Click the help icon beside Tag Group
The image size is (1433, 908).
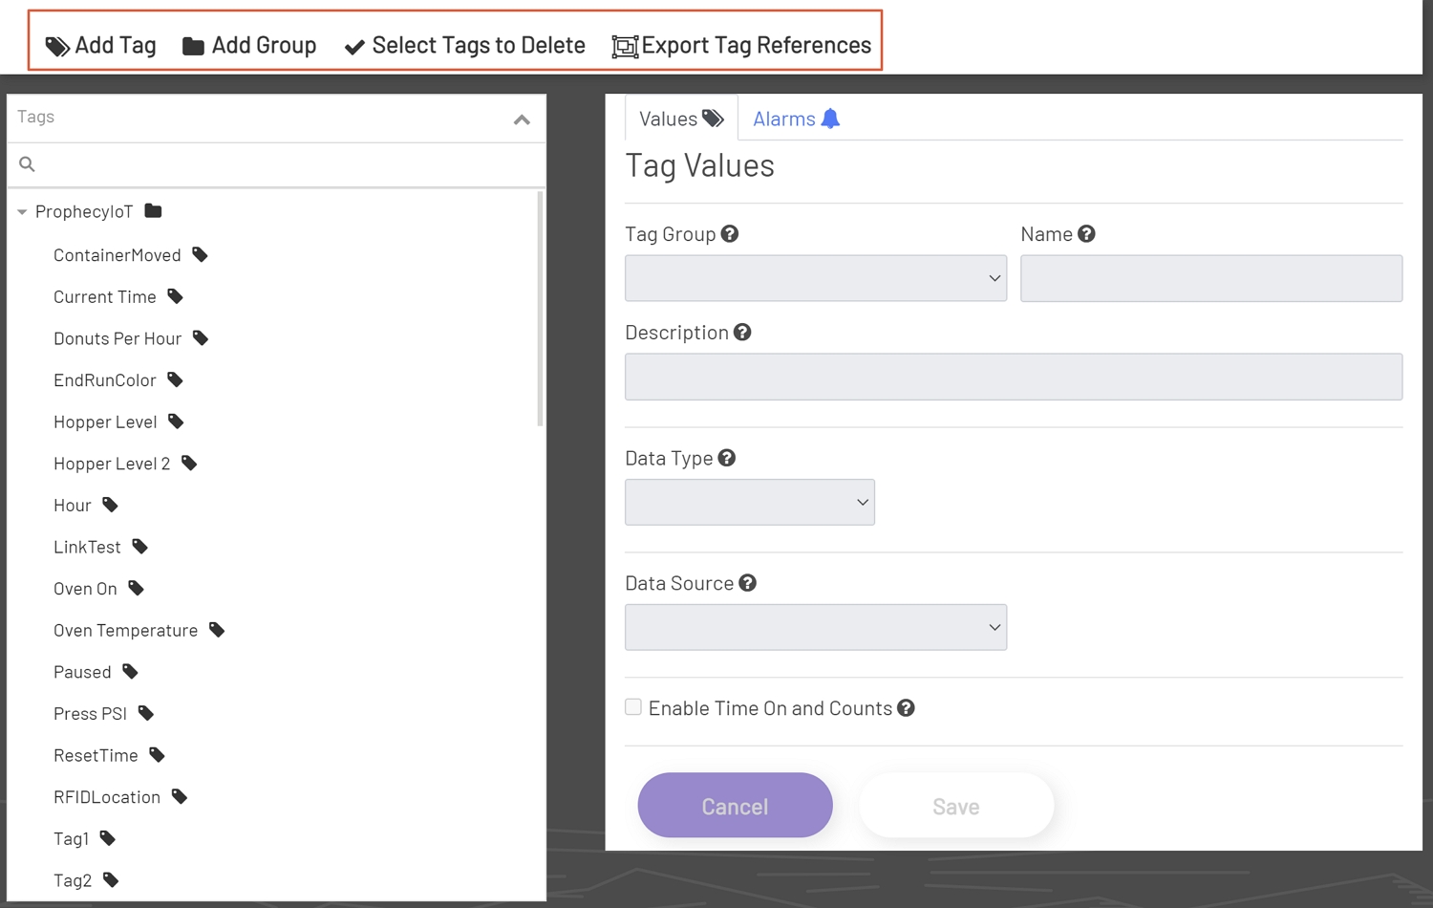pos(729,232)
